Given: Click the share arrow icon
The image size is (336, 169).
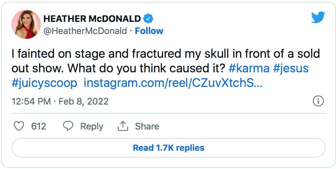Looking at the screenshot, I should tap(123, 126).
